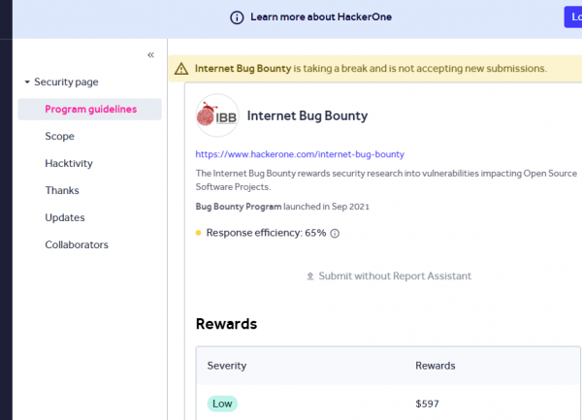Click the info icon beside Learn more about HackerOne
582x420 pixels.
(x=237, y=17)
